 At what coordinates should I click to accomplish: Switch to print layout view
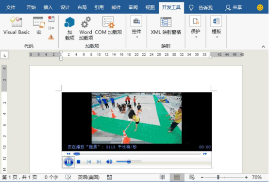pos(177,177)
